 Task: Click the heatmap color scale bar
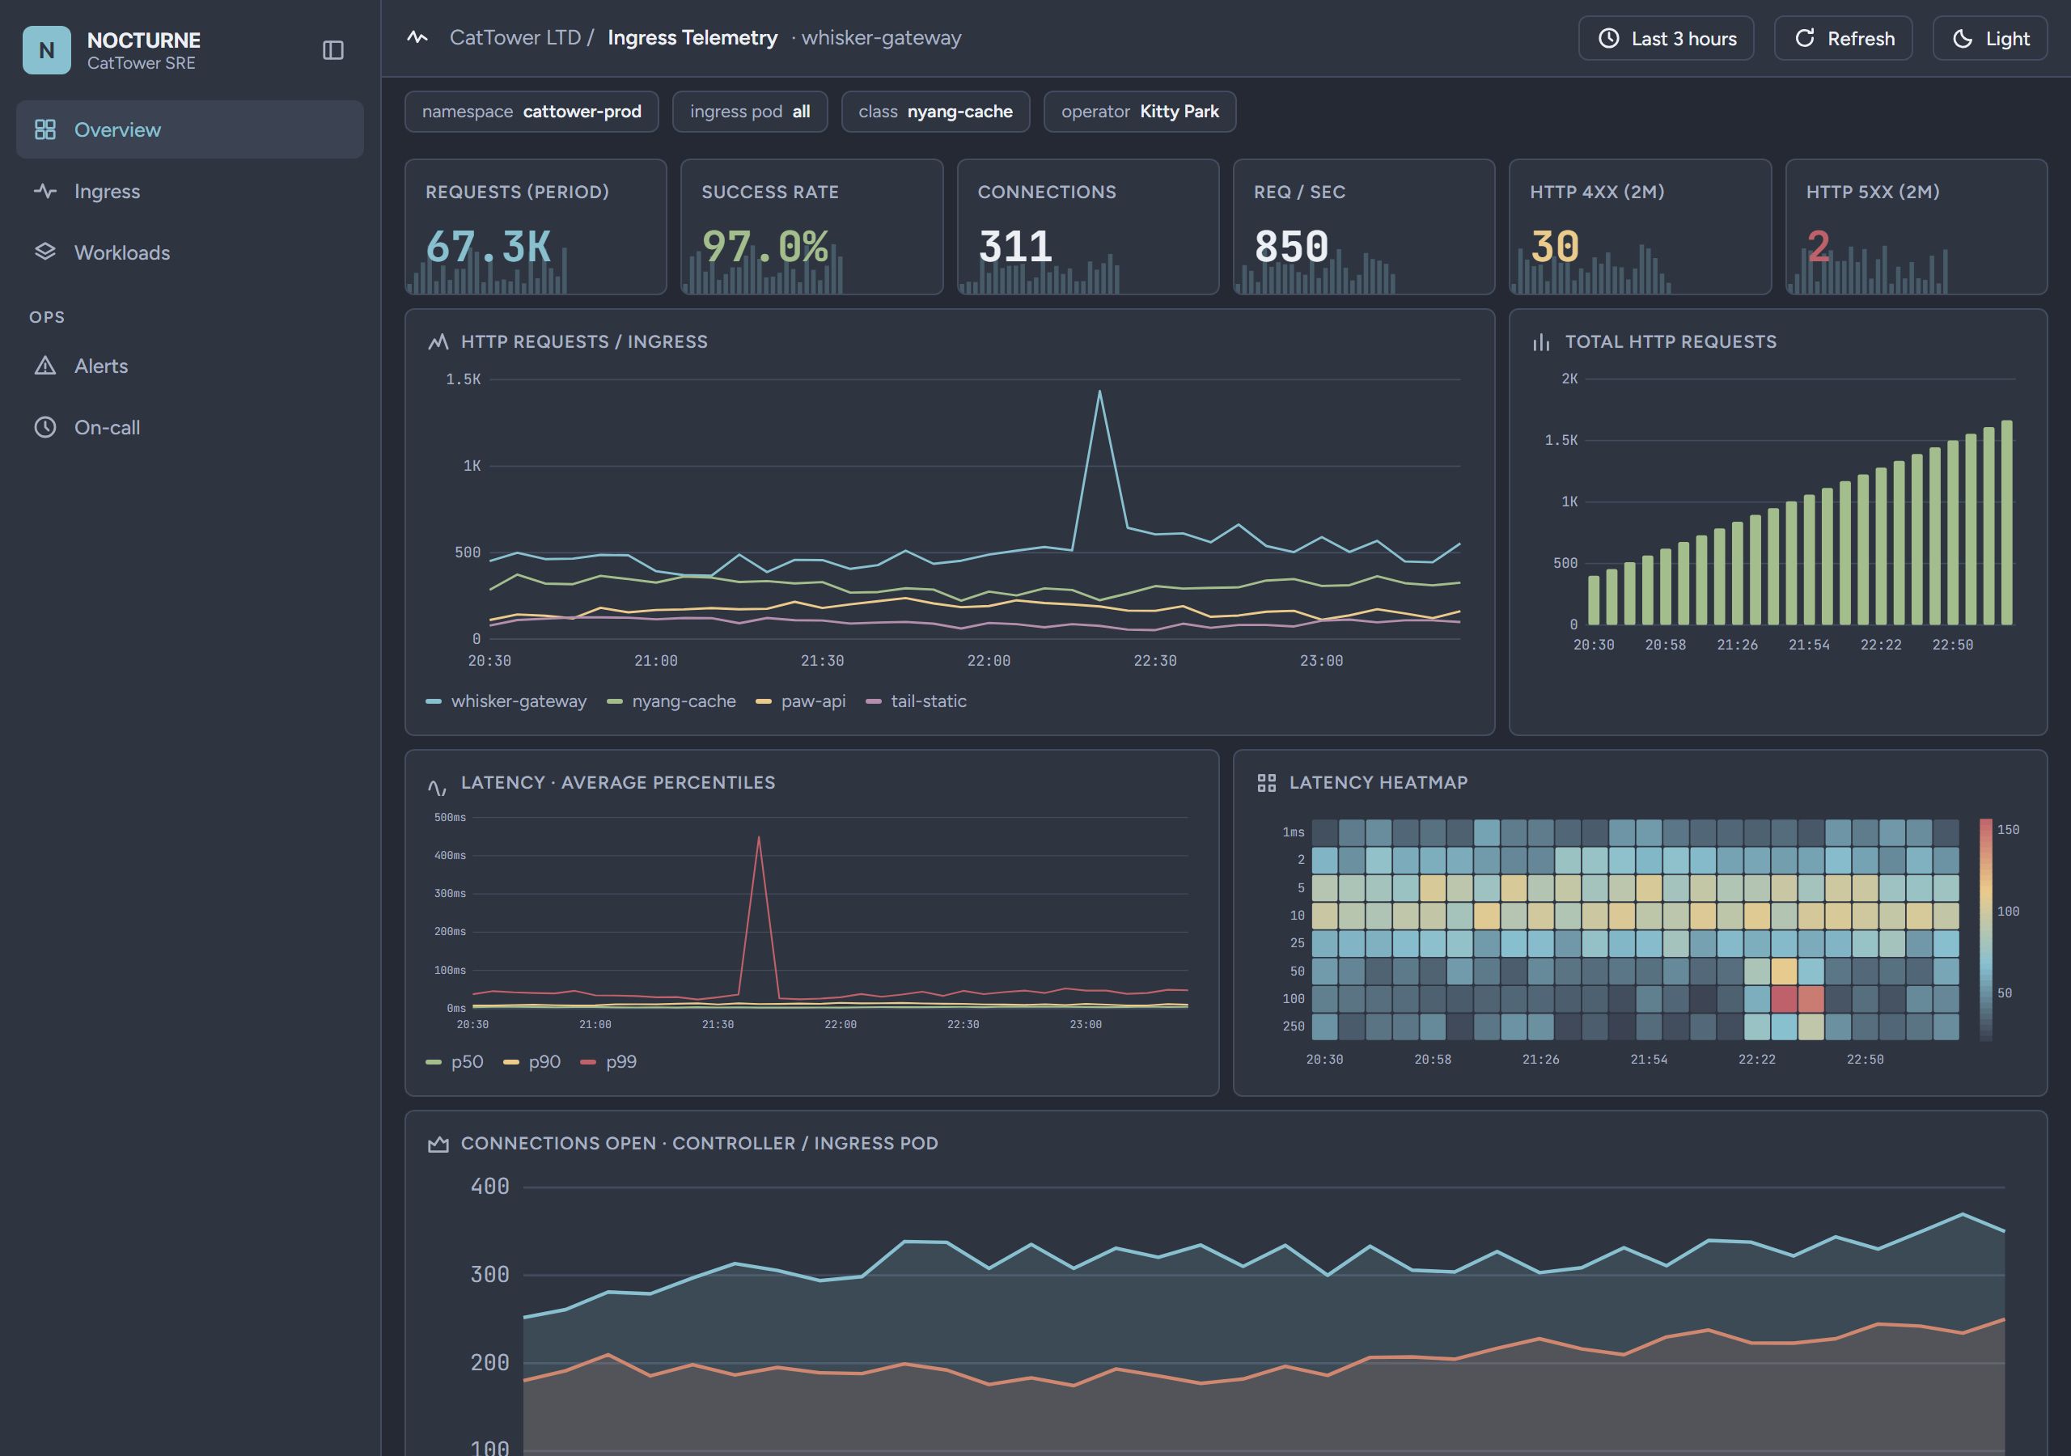(1985, 930)
